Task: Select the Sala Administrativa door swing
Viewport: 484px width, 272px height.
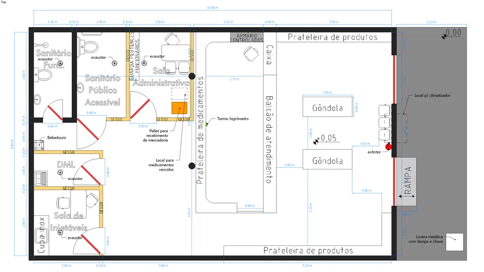Action: coord(144,105)
